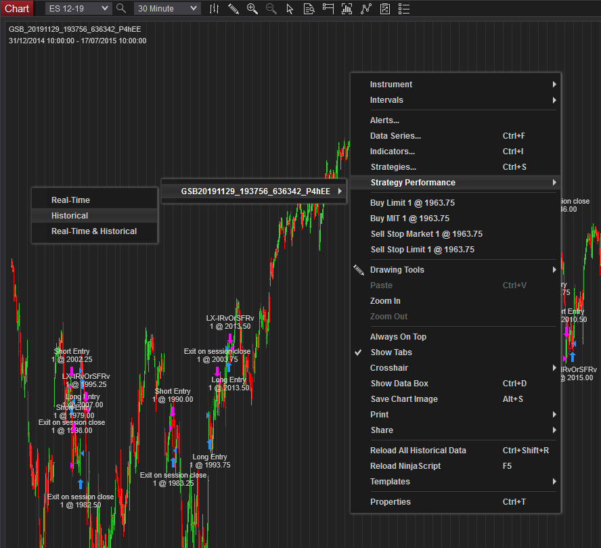Open the ES 12-19 instrument dropdown
The image size is (601, 548).
pyautogui.click(x=78, y=8)
